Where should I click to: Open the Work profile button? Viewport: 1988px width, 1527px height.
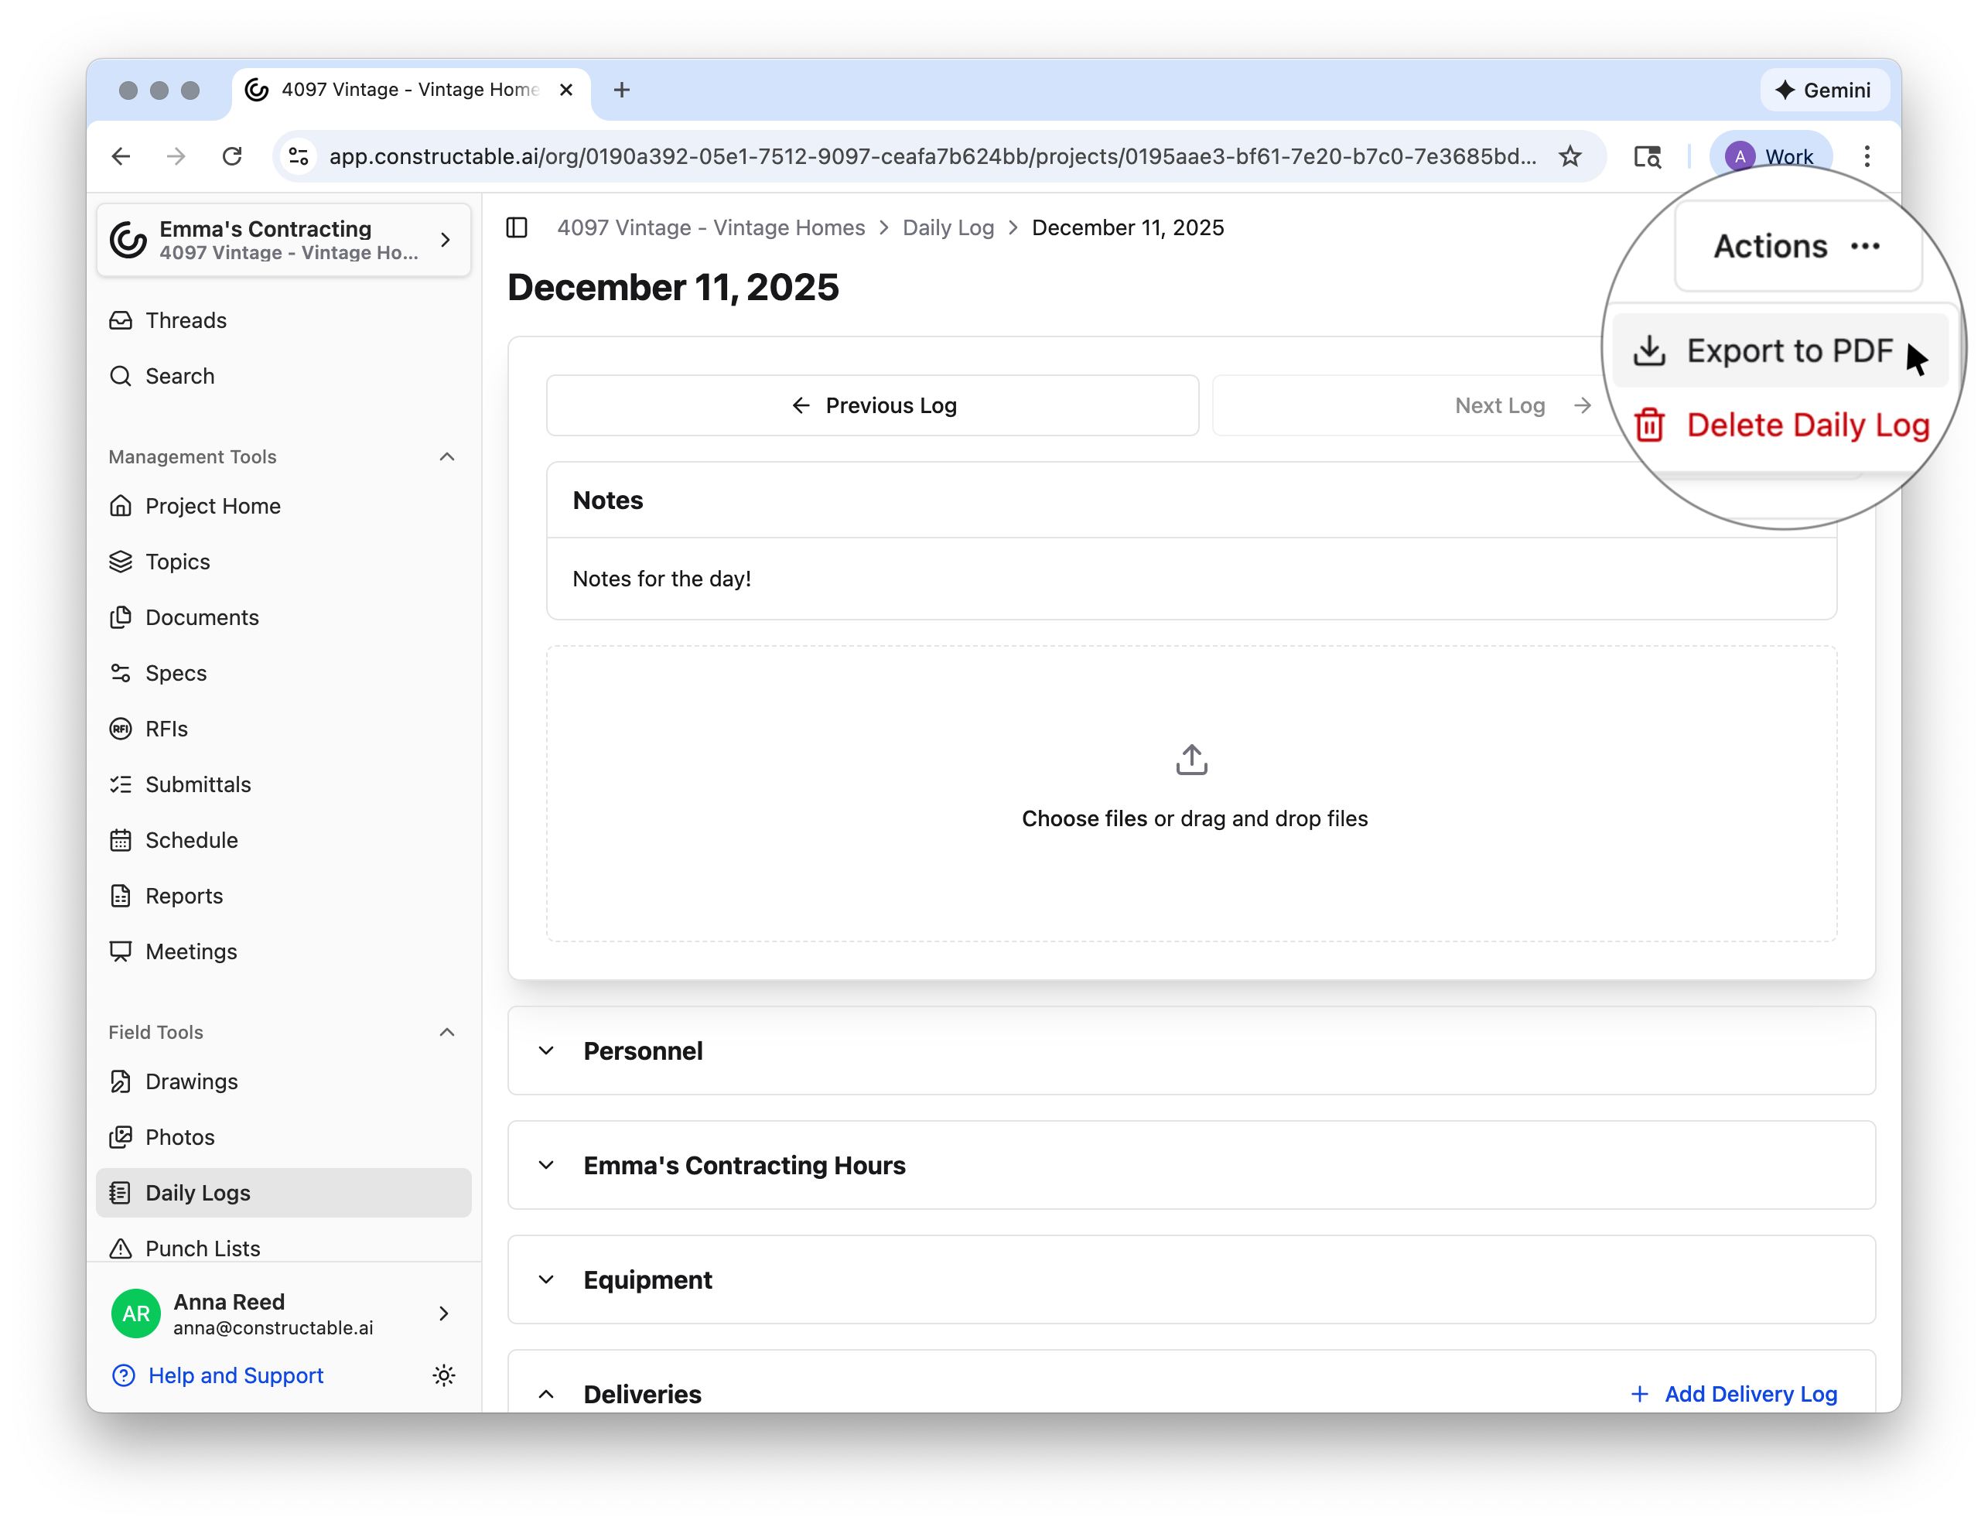(x=1769, y=156)
